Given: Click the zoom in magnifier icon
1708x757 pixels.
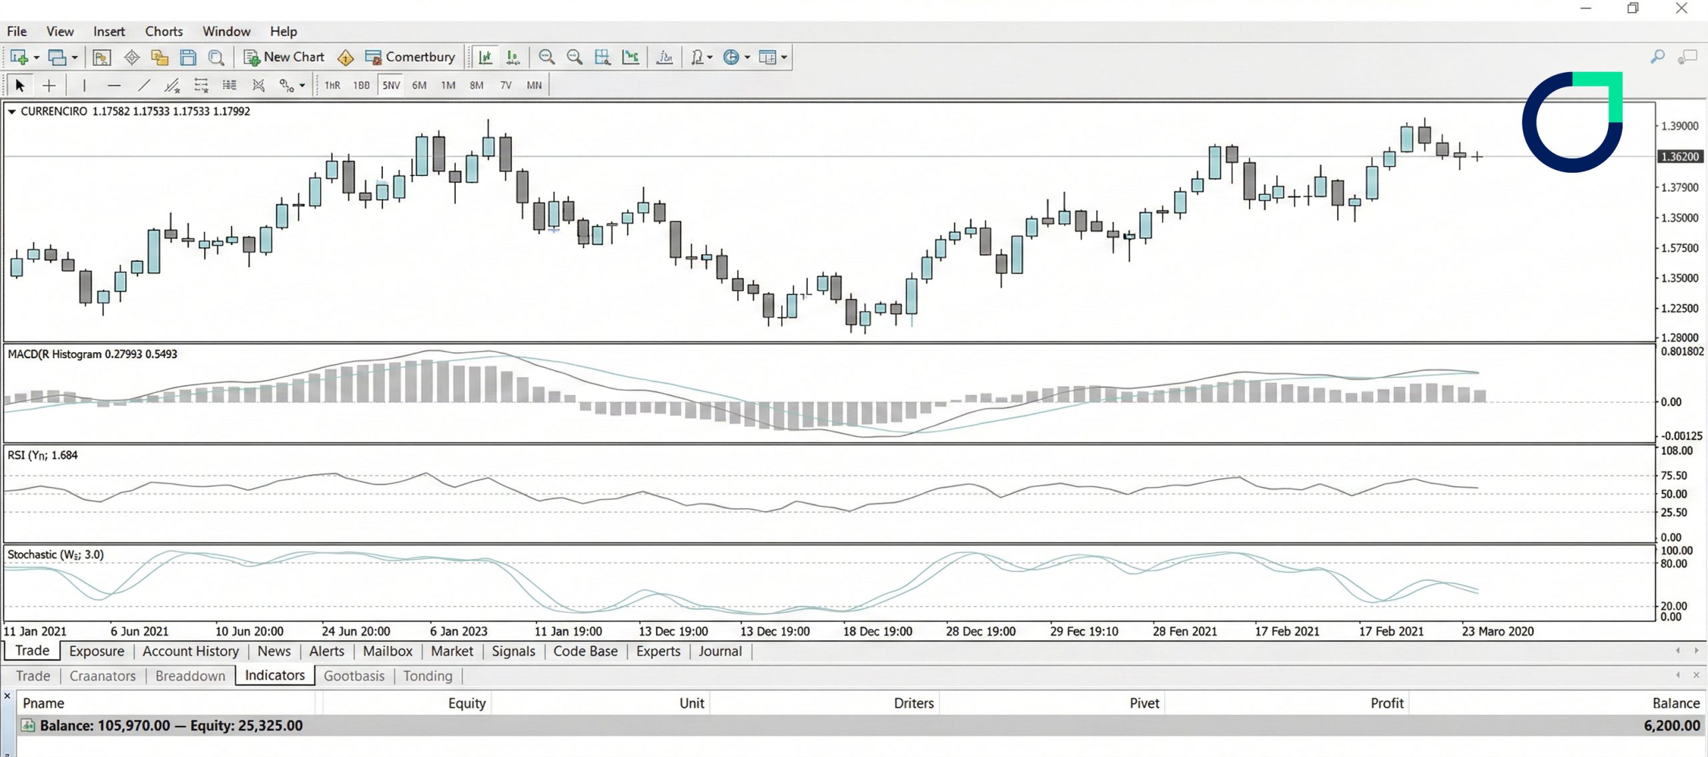Looking at the screenshot, I should [x=547, y=57].
